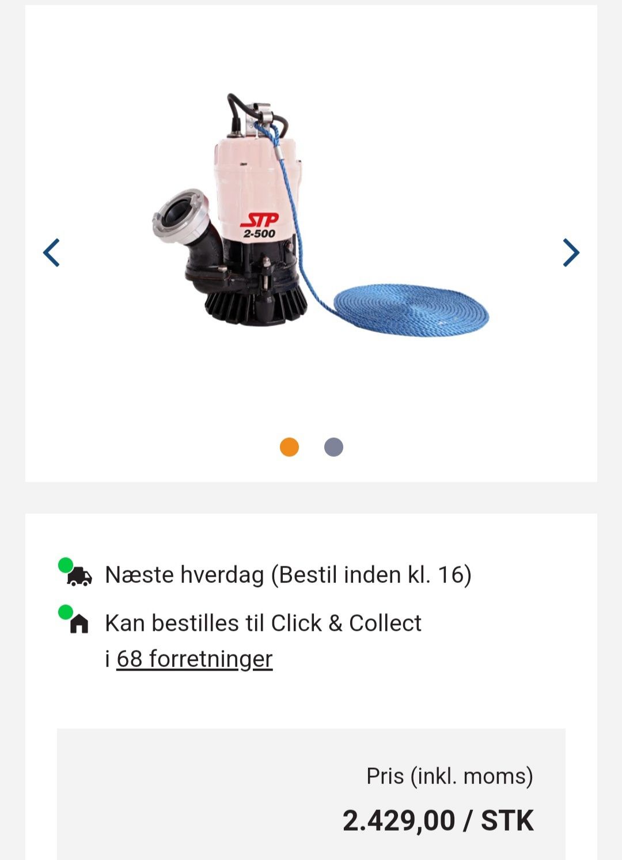The image size is (622, 860).
Task: Tap the green stock dot above the house
Action: click(x=66, y=612)
